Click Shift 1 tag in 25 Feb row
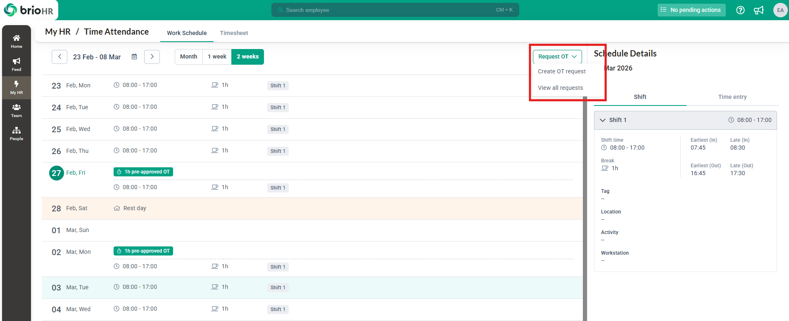The width and height of the screenshot is (789, 321). coord(278,129)
